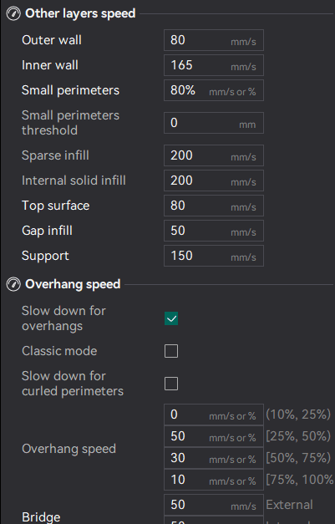
Task: Edit the External bridge speed field
Action: (x=214, y=505)
